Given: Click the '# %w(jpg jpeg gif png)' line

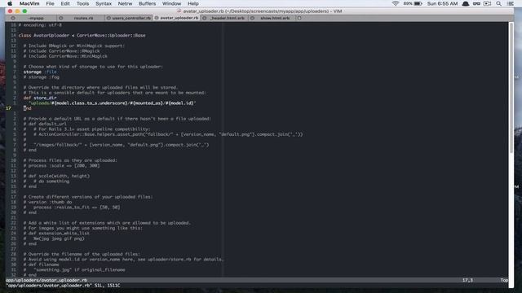Looking at the screenshot, I should [x=54, y=238].
